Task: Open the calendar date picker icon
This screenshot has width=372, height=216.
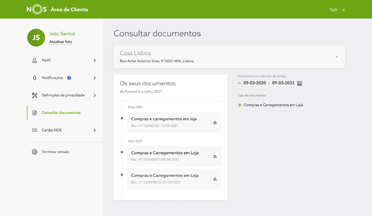Action: coord(300,83)
